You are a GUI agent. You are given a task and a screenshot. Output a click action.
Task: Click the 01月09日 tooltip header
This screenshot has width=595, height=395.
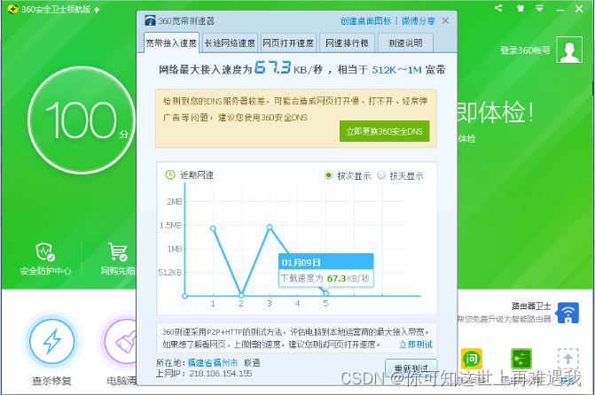tap(326, 262)
